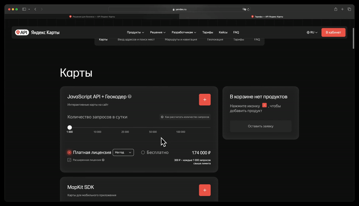Image resolution: width=359 pixels, height=206 pixels.
Task: Expand the Разработчикам menu
Action: pyautogui.click(x=184, y=32)
